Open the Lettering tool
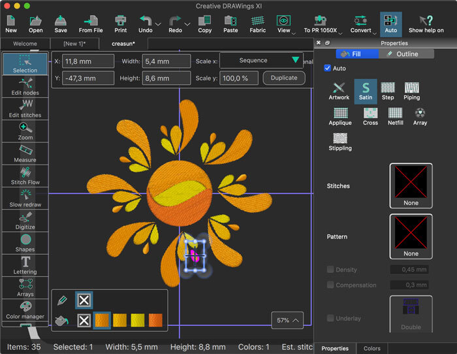This screenshot has height=354, width=457. point(25,265)
